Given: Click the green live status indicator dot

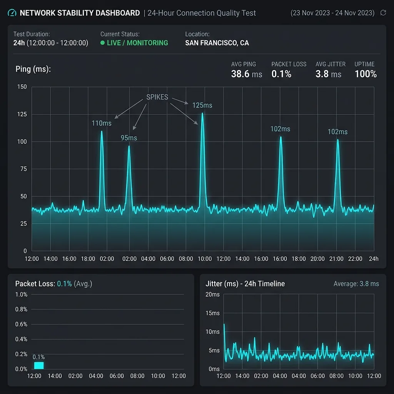Looking at the screenshot, I should [x=102, y=43].
